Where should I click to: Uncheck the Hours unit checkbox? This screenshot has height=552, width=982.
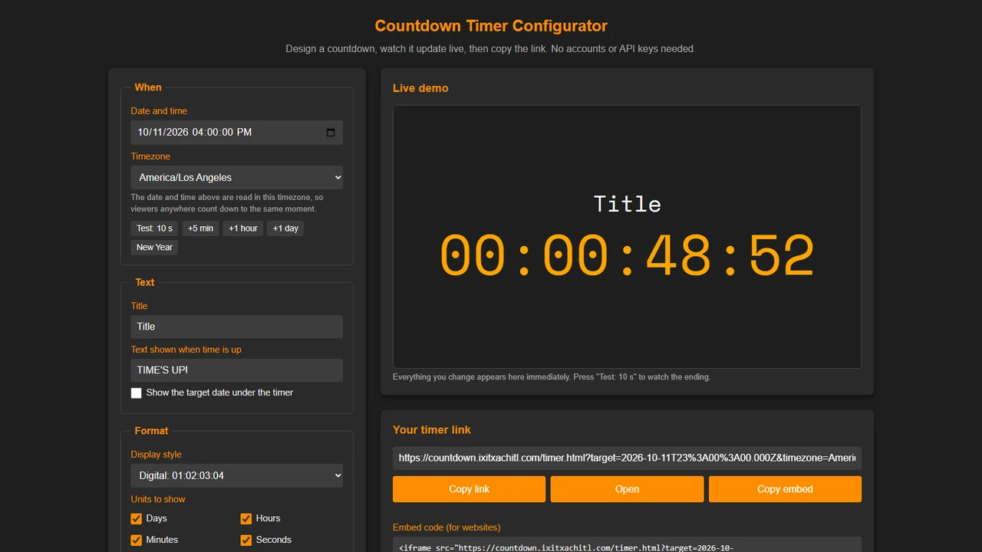246,519
